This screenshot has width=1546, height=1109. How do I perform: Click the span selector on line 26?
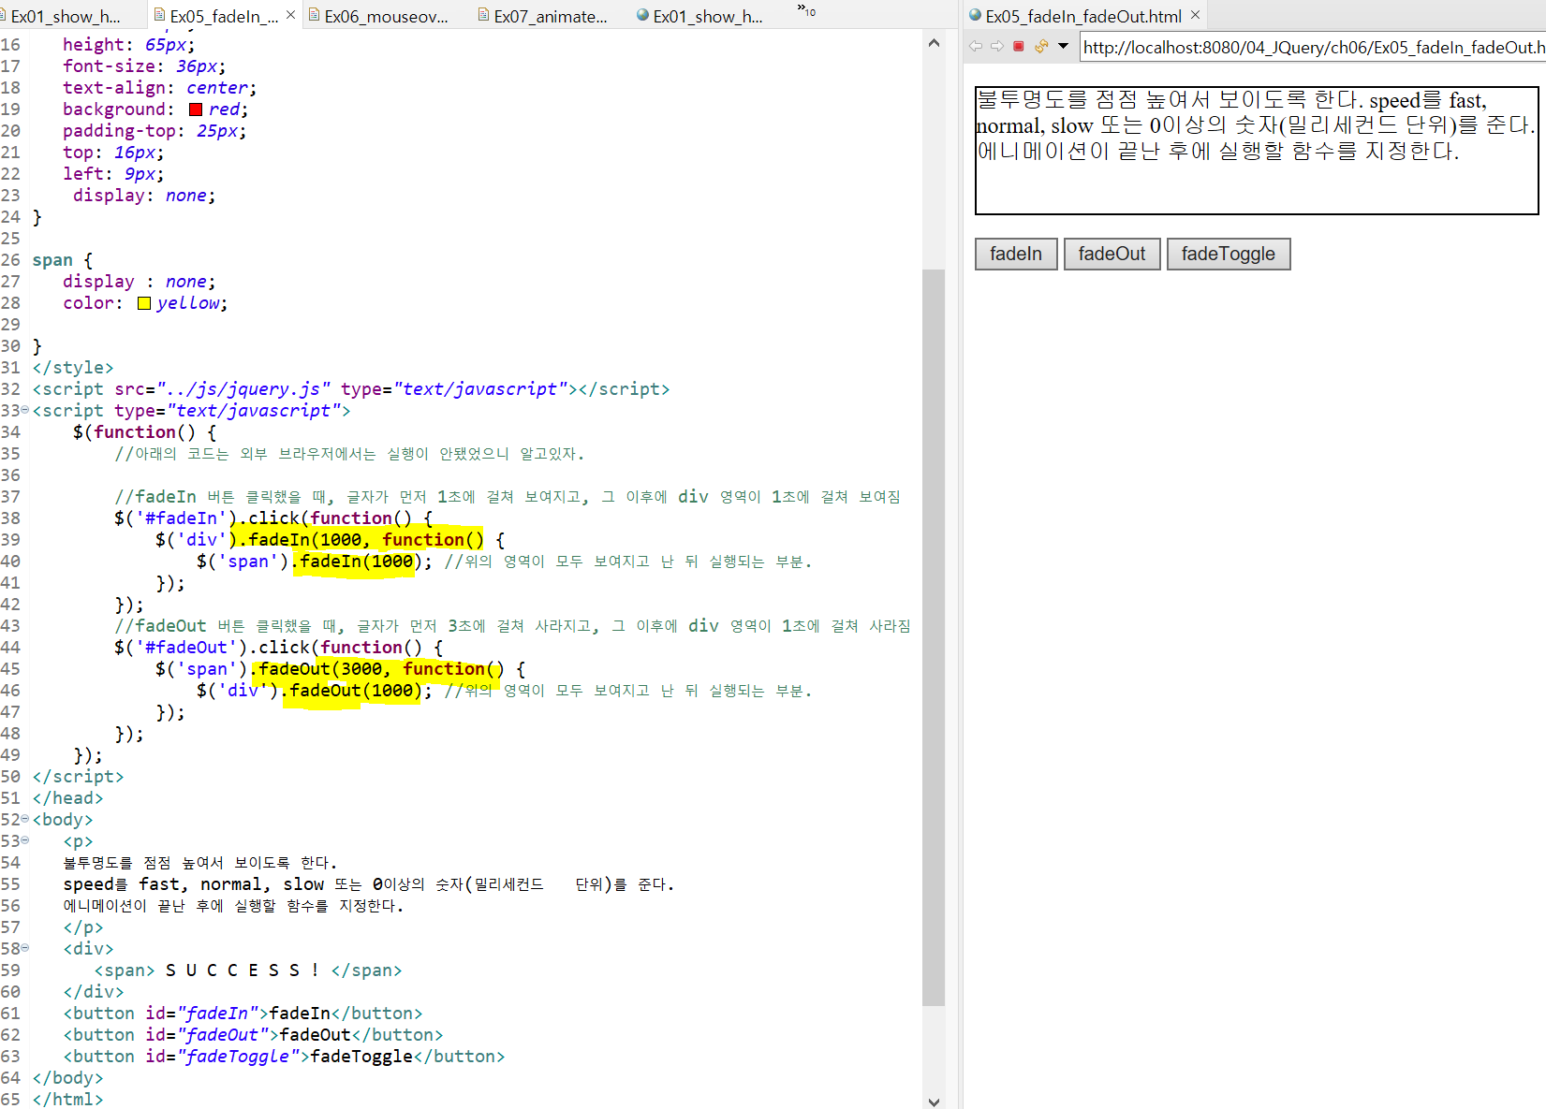pos(52,260)
